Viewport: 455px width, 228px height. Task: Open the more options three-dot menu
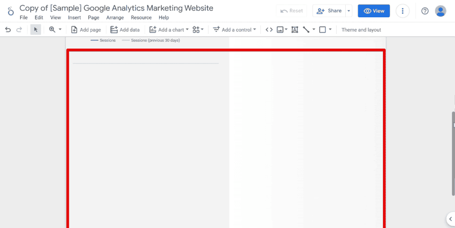403,11
